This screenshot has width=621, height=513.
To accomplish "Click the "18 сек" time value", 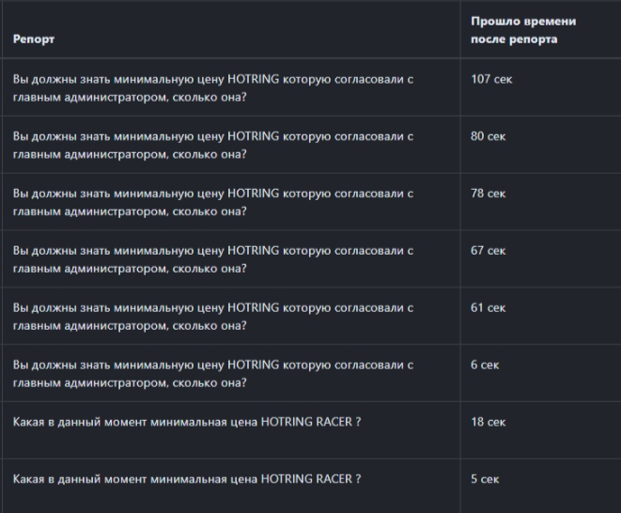I will coord(488,422).
